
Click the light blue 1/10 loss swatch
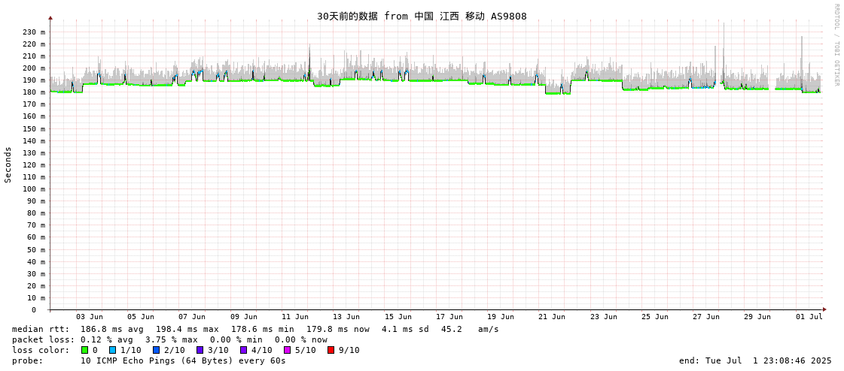(x=112, y=350)
